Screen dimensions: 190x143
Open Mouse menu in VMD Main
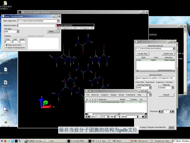(x=121, y=95)
